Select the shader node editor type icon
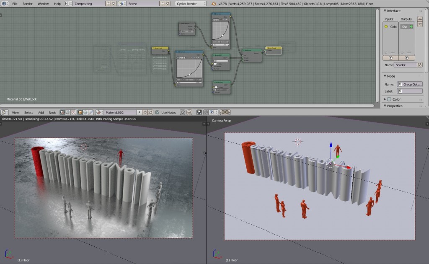Screen dimensions: 429x264 [62, 112]
